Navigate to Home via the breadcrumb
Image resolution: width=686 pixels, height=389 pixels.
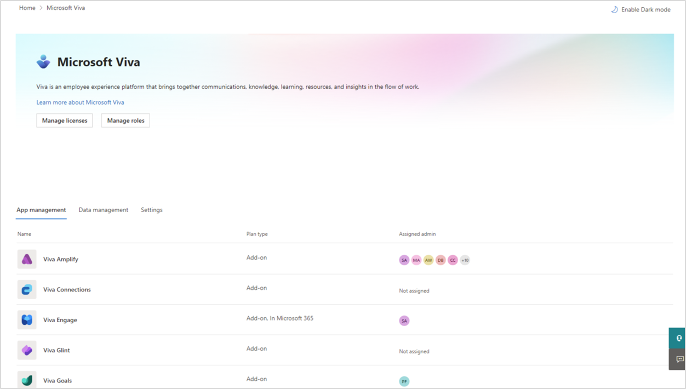27,8
